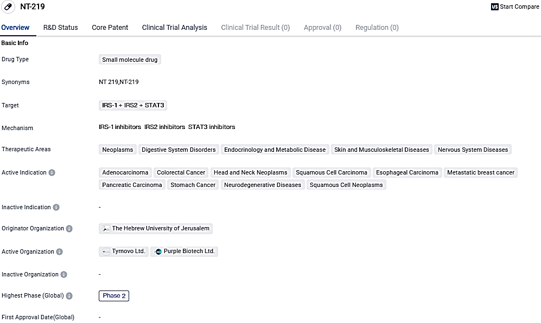Click the VS icon in Start Compare
The image size is (541, 323).
[x=494, y=7]
